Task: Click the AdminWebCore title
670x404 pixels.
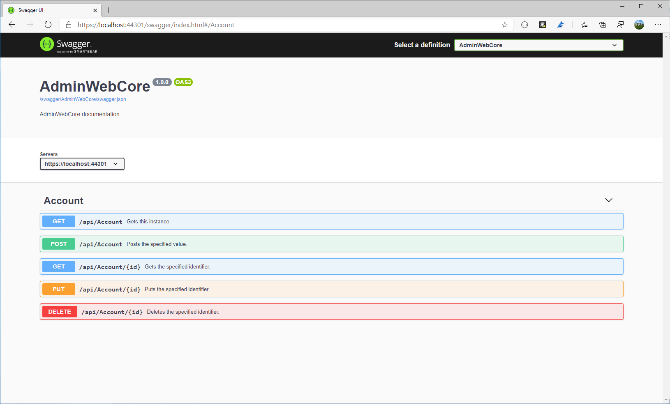Action: (95, 87)
